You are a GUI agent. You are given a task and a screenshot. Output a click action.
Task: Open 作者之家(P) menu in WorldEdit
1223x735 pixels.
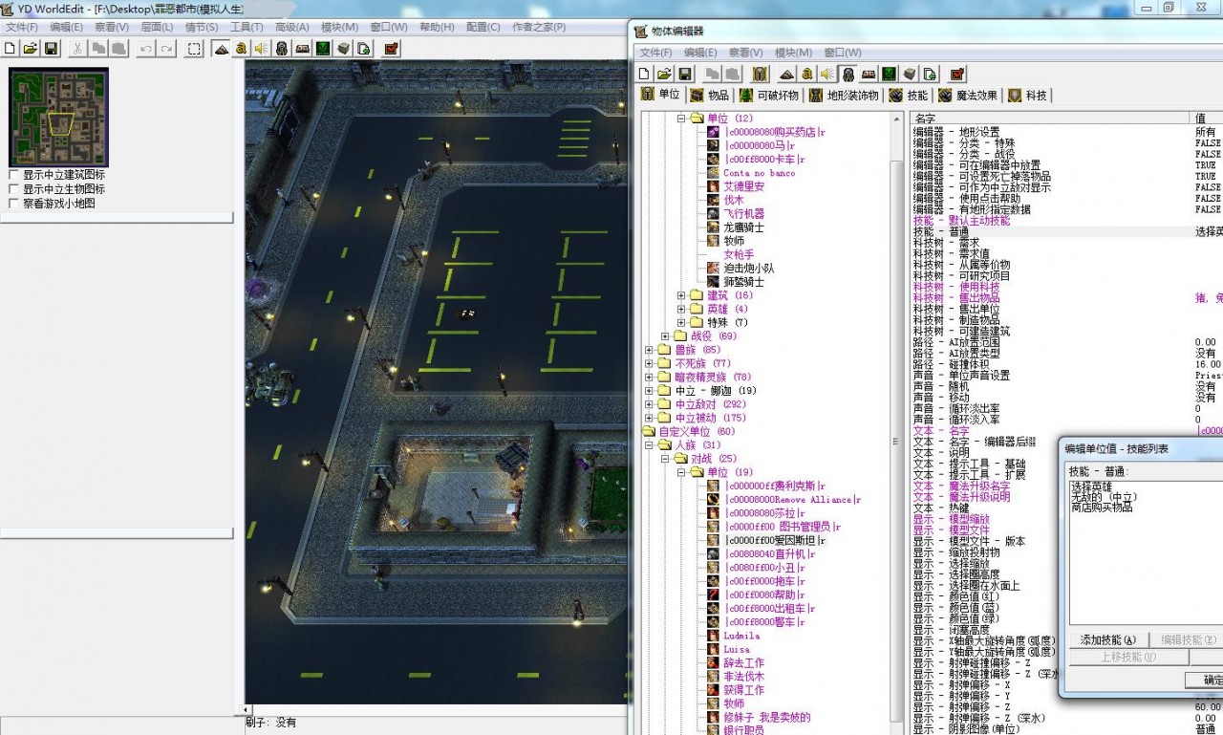539,27
